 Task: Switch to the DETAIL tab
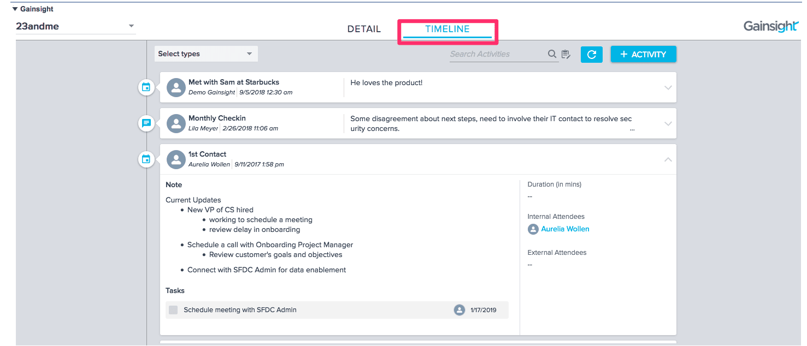tap(364, 29)
